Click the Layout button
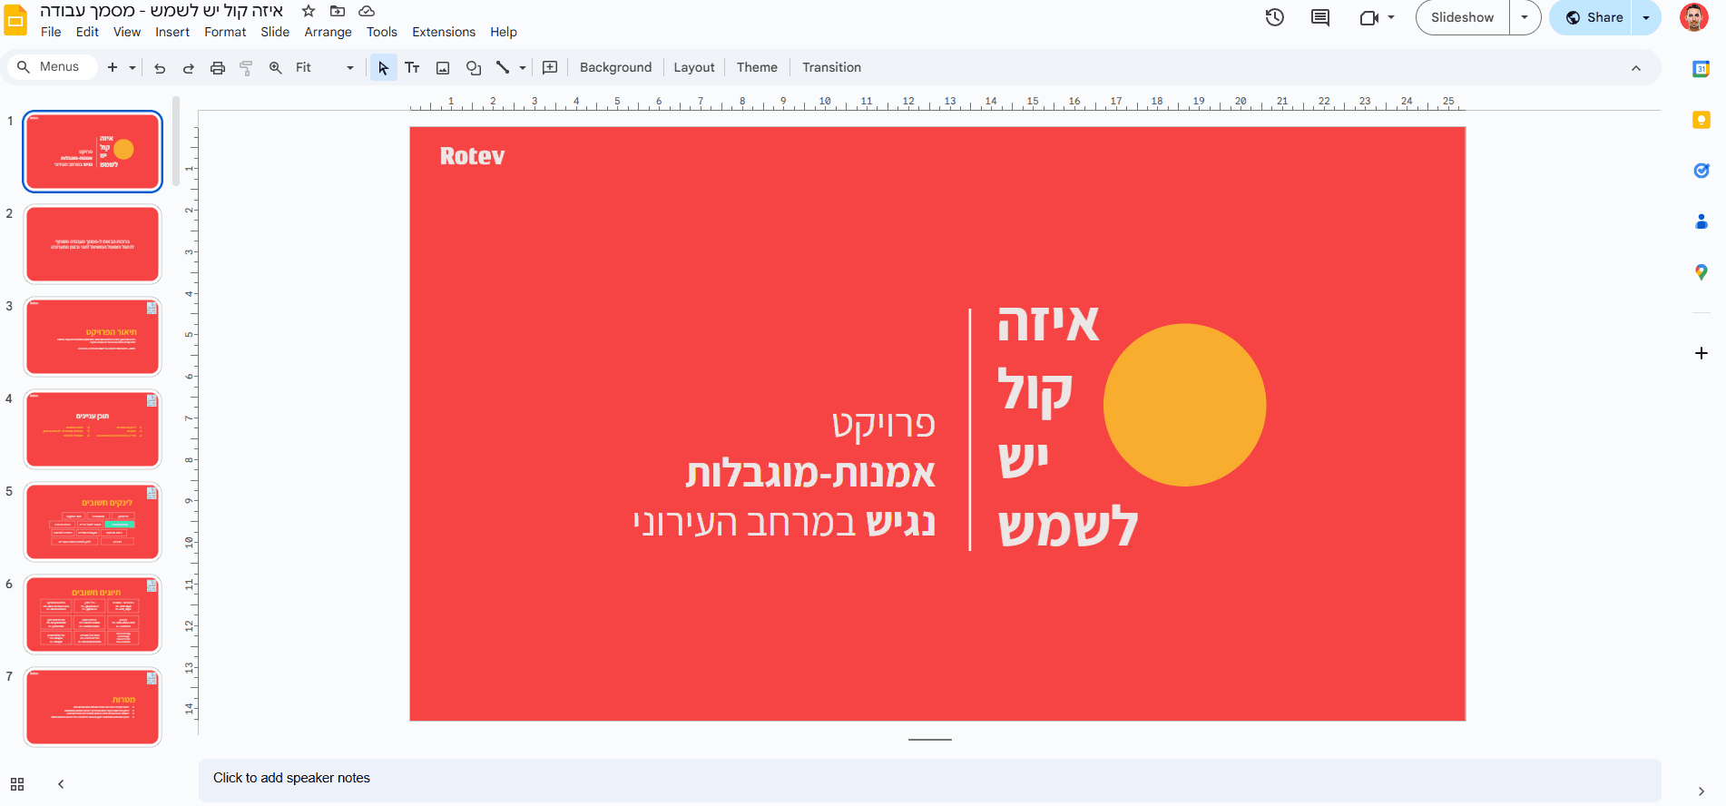Screen dimensions: 1726x806 tap(694, 67)
